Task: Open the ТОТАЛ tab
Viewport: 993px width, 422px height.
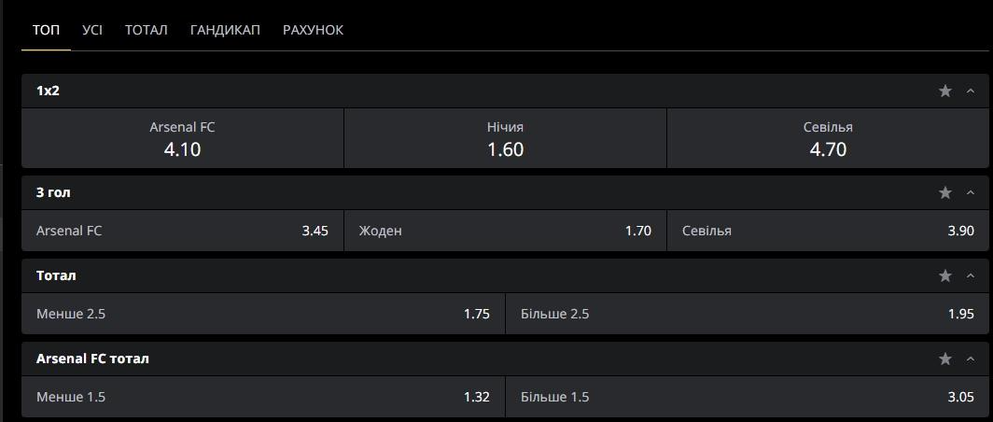Action: pyautogui.click(x=147, y=30)
